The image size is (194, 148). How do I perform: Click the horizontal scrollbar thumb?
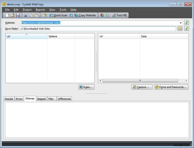(140, 81)
